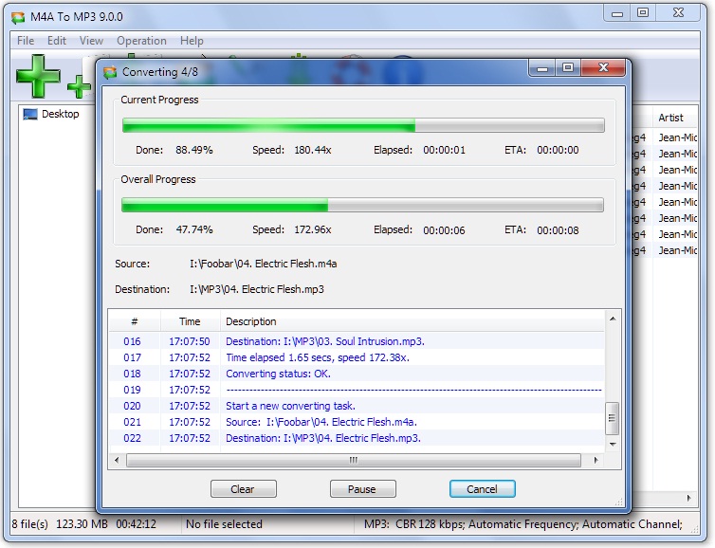The image size is (715, 548).
Task: Click the status bar total duration 00:42:12
Action: click(x=136, y=524)
